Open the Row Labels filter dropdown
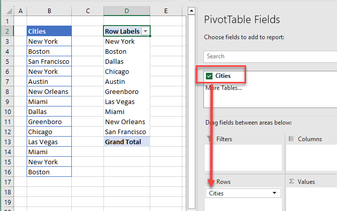Screen dimensions: 337x211 (x=145, y=31)
